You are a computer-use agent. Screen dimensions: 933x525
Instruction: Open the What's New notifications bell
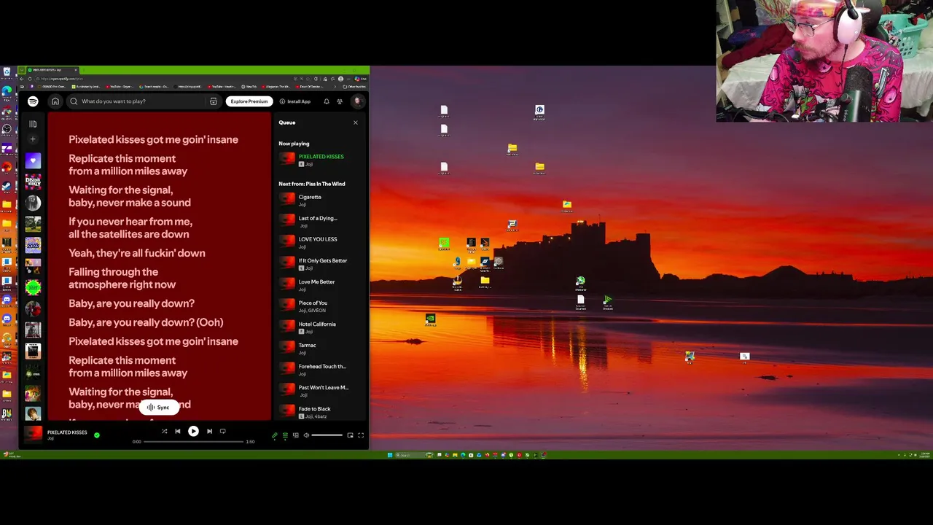pos(327,101)
